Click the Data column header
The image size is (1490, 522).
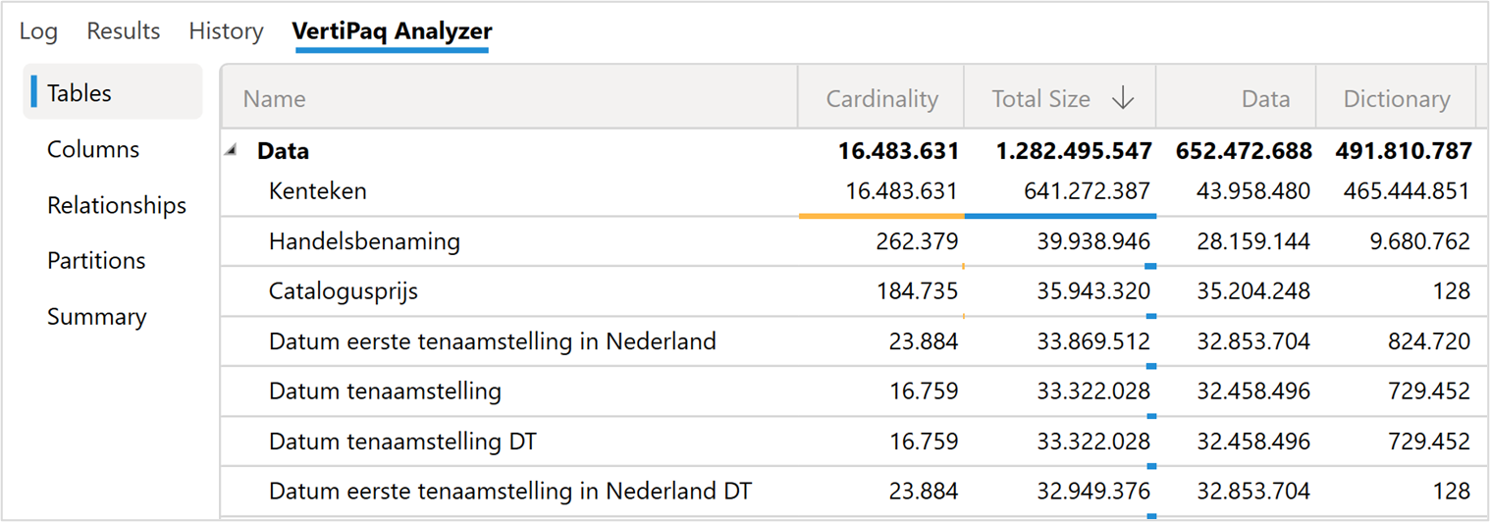coord(1265,98)
